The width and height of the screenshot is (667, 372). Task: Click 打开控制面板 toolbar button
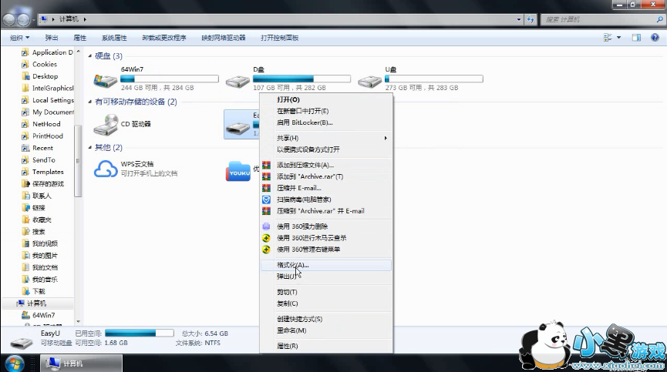pyautogui.click(x=279, y=37)
